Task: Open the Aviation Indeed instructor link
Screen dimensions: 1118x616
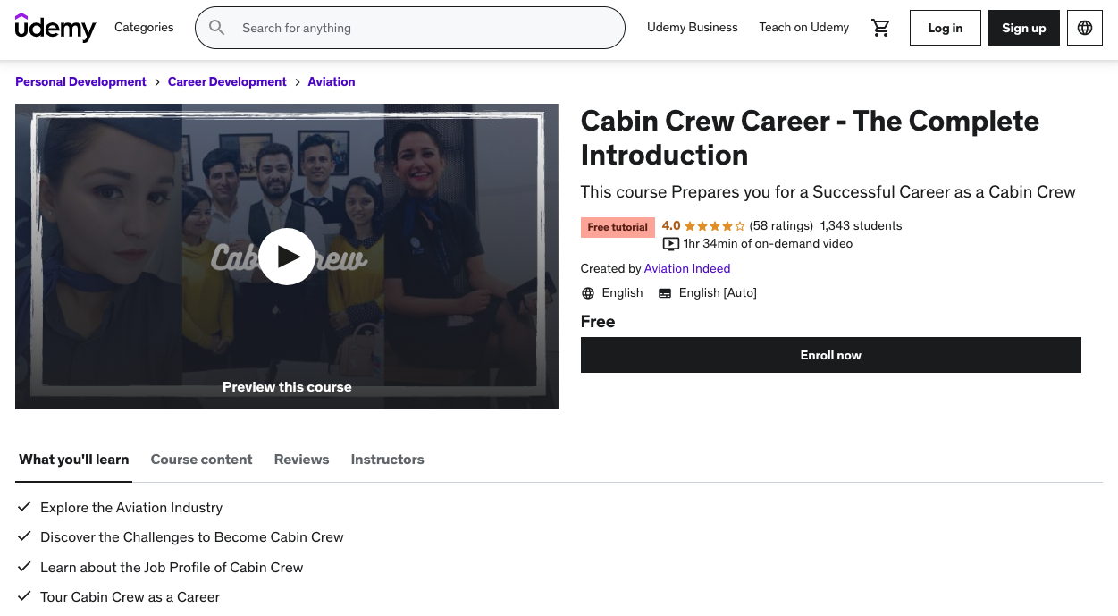Action: pyautogui.click(x=687, y=268)
